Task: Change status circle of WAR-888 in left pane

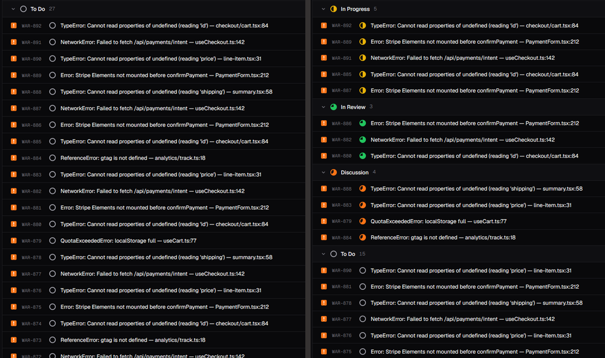Action: (53, 92)
